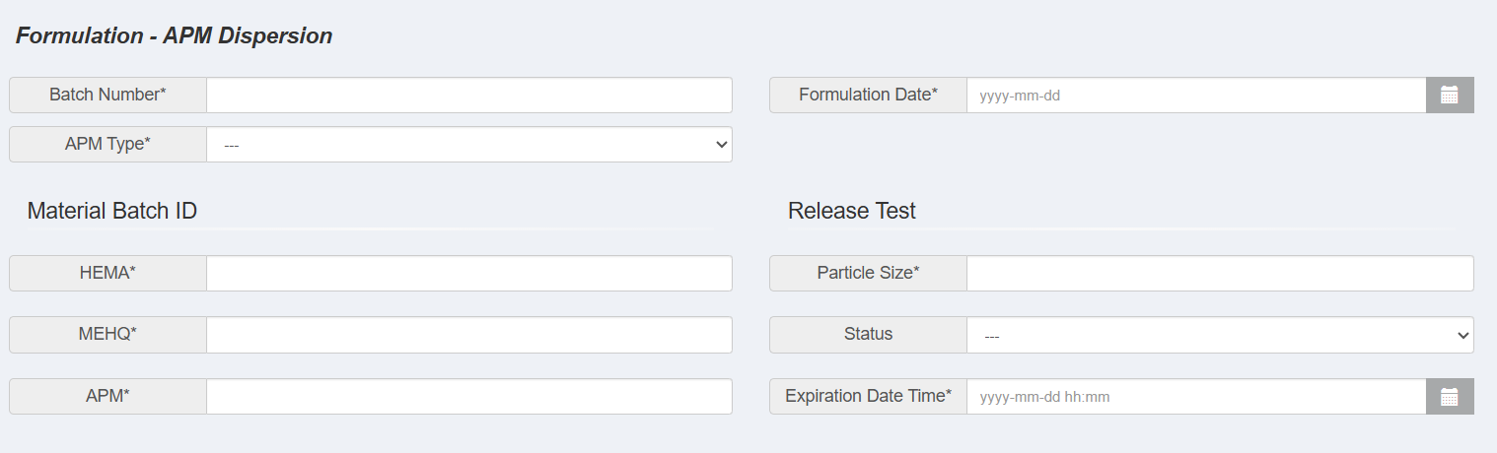Viewport: 1497px width, 453px height.
Task: Open the Formulation Date calendar picker icon
Action: 1449,96
